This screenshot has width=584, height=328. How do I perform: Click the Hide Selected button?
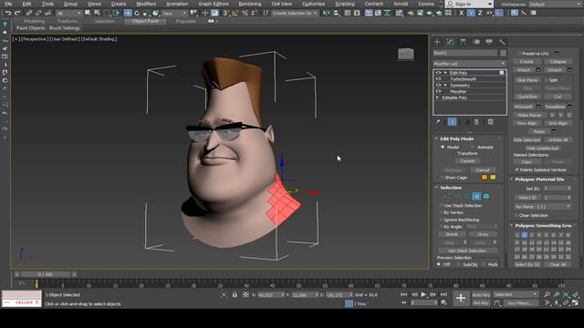coord(527,139)
